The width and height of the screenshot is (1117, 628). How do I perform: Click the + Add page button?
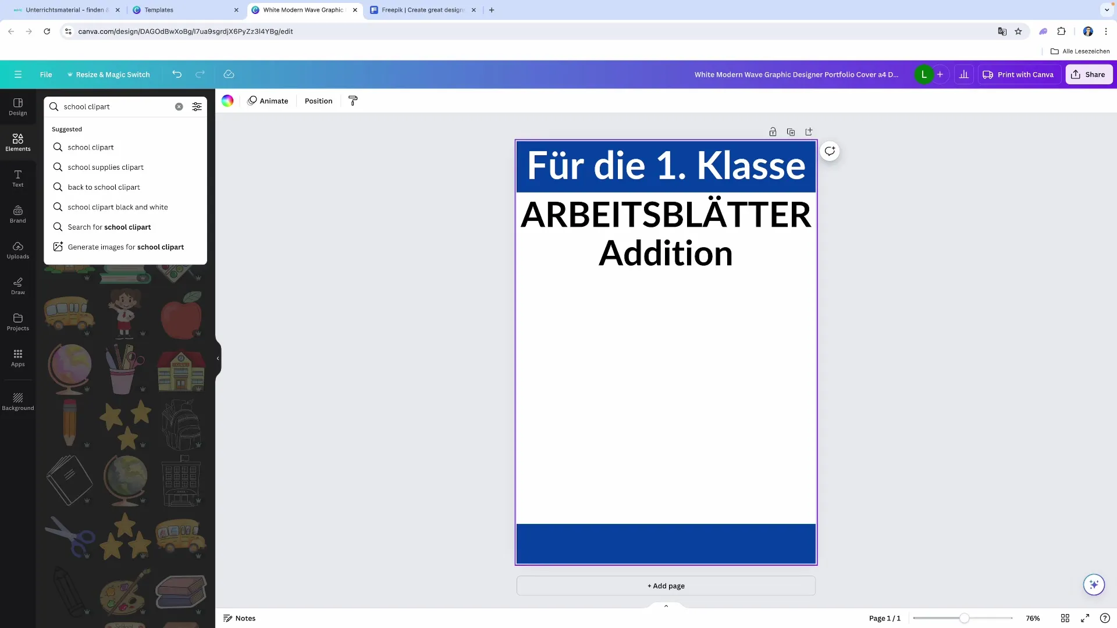[x=666, y=586]
